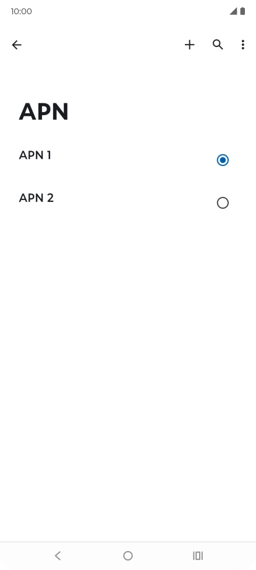Open search with the magnifier icon
The height and width of the screenshot is (570, 256).
tap(218, 45)
